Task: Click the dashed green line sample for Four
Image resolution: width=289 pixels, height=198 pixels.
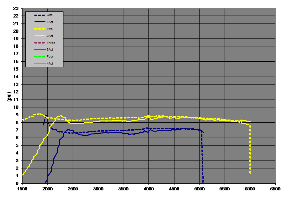Action: [x=39, y=57]
